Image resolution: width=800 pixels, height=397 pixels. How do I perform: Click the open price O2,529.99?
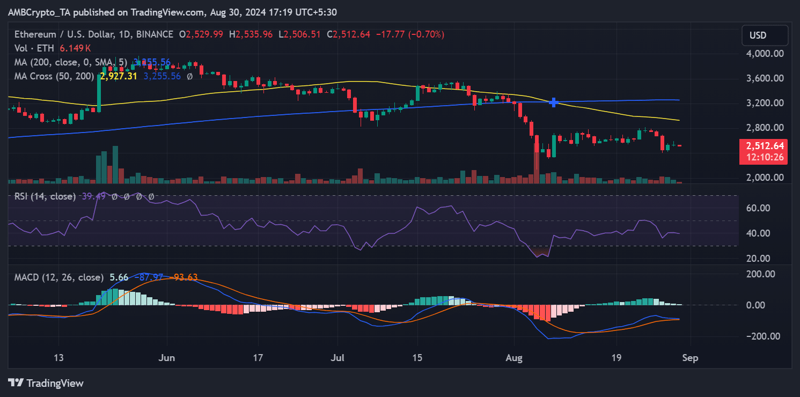(x=201, y=34)
